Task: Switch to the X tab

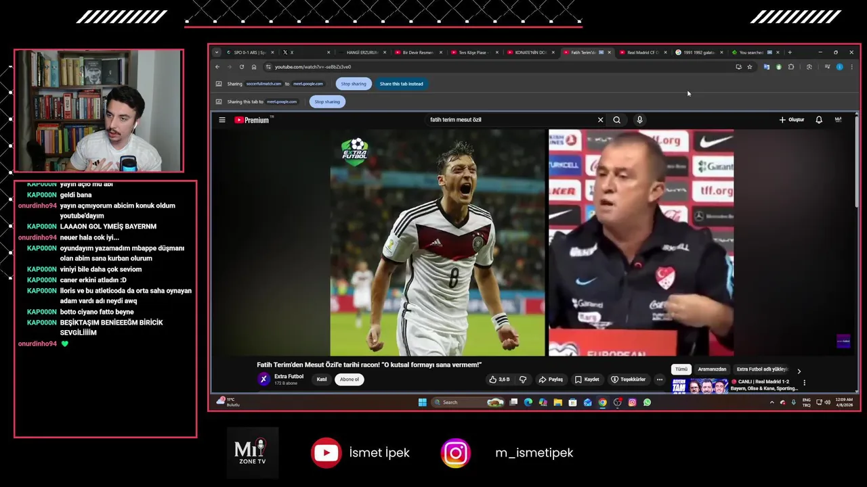Action: 306,52
